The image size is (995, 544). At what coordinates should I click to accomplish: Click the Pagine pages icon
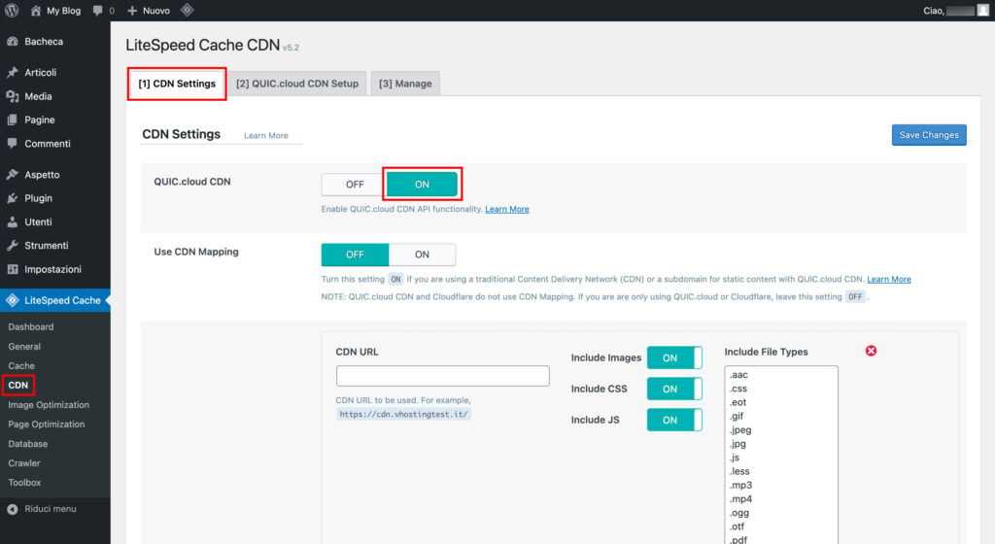[x=12, y=119]
